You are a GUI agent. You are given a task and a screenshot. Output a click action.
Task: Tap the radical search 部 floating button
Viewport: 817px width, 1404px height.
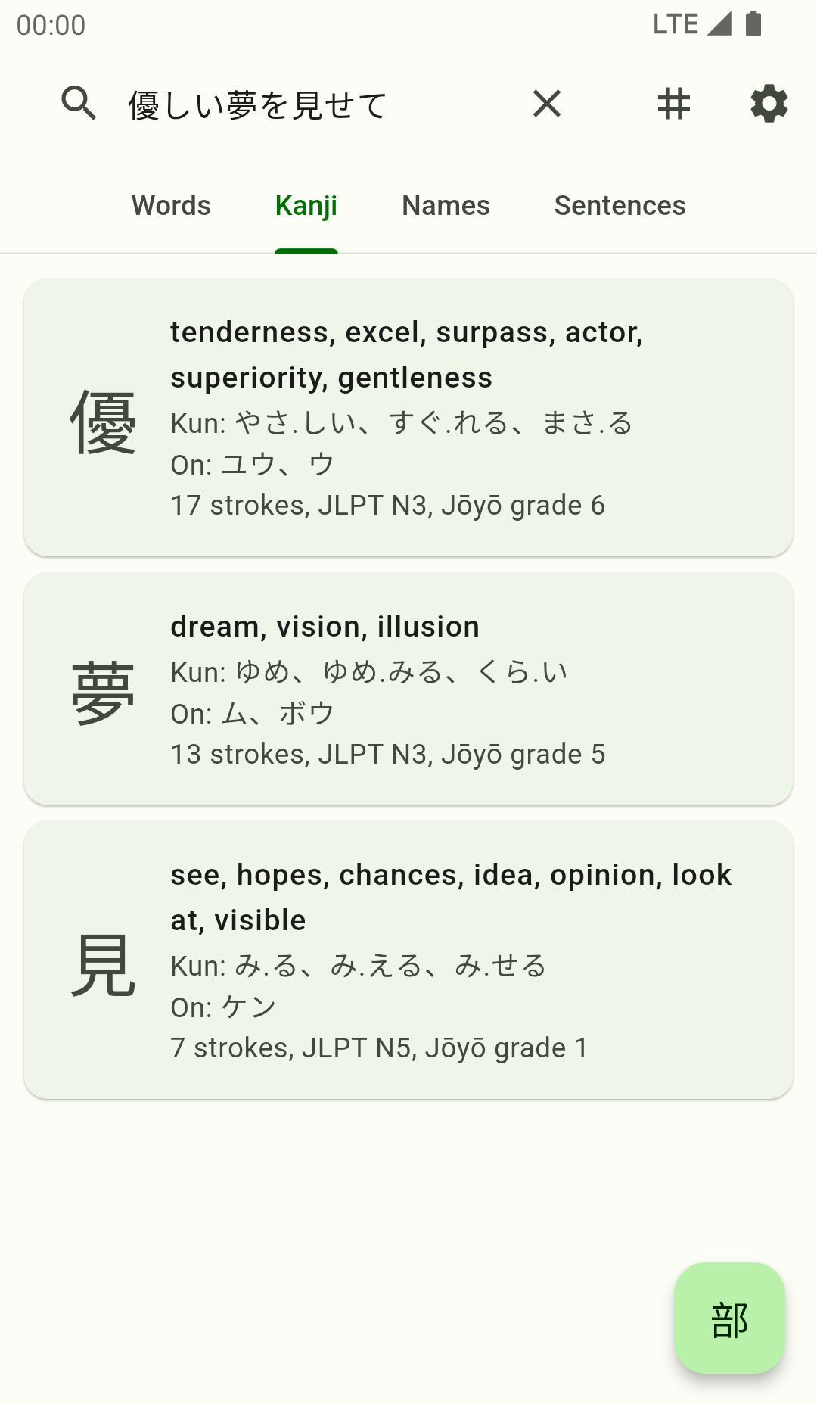click(x=729, y=1318)
